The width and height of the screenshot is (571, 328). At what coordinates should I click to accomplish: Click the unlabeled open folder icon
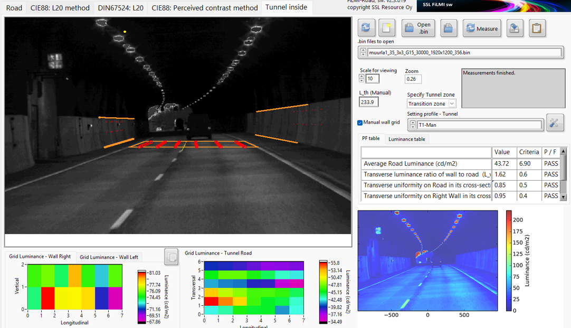tap(449, 28)
